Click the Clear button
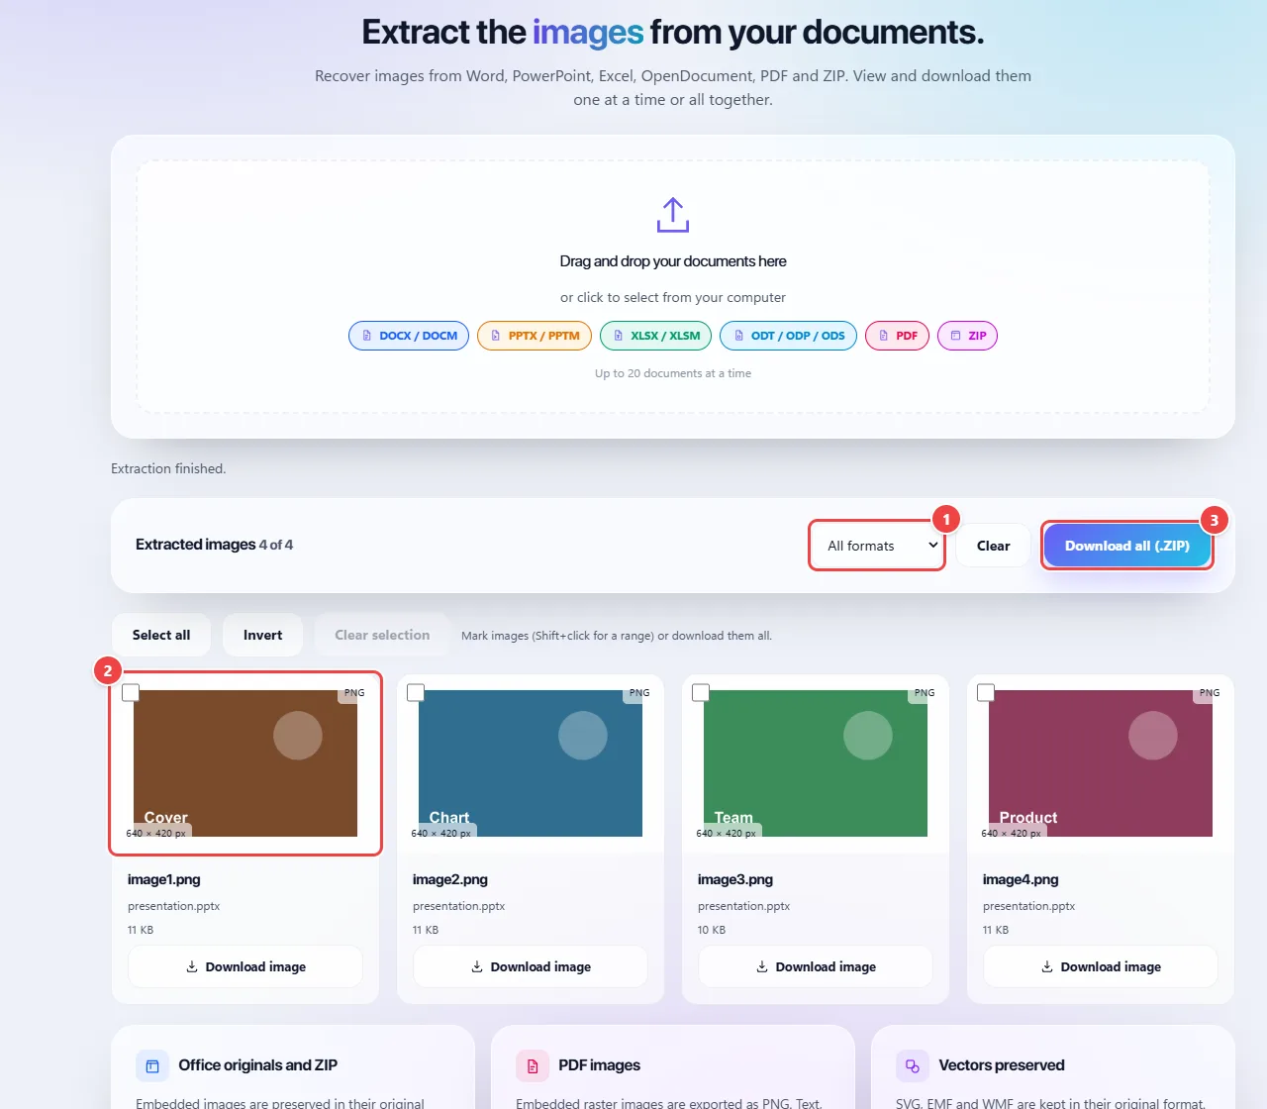 pyautogui.click(x=993, y=546)
